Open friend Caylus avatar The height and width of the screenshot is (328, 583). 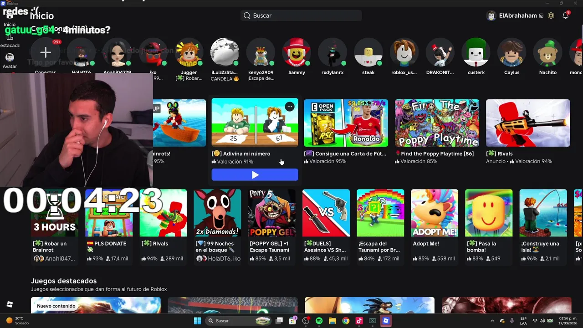[511, 53]
